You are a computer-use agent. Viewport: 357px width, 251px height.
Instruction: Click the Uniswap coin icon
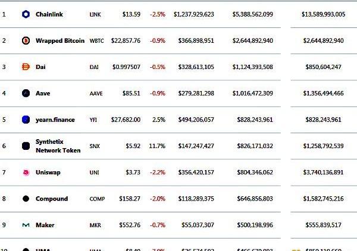coord(26,172)
